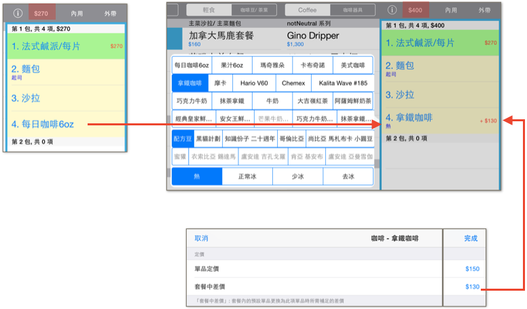Open info icon in right order panel
This screenshot has height=309, width=527.
coord(392,10)
